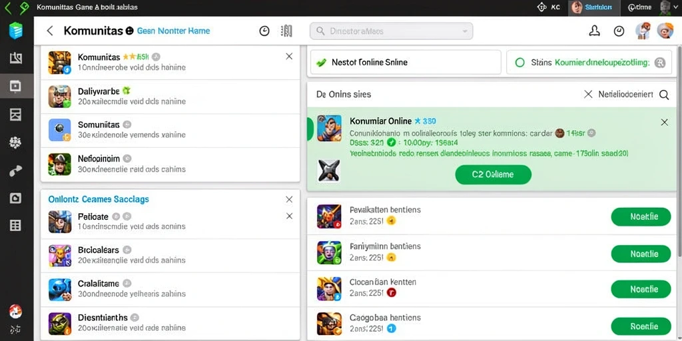Screen dimensions: 682x341
Task: Click the Gean Nontter Hame link
Action: (x=174, y=31)
